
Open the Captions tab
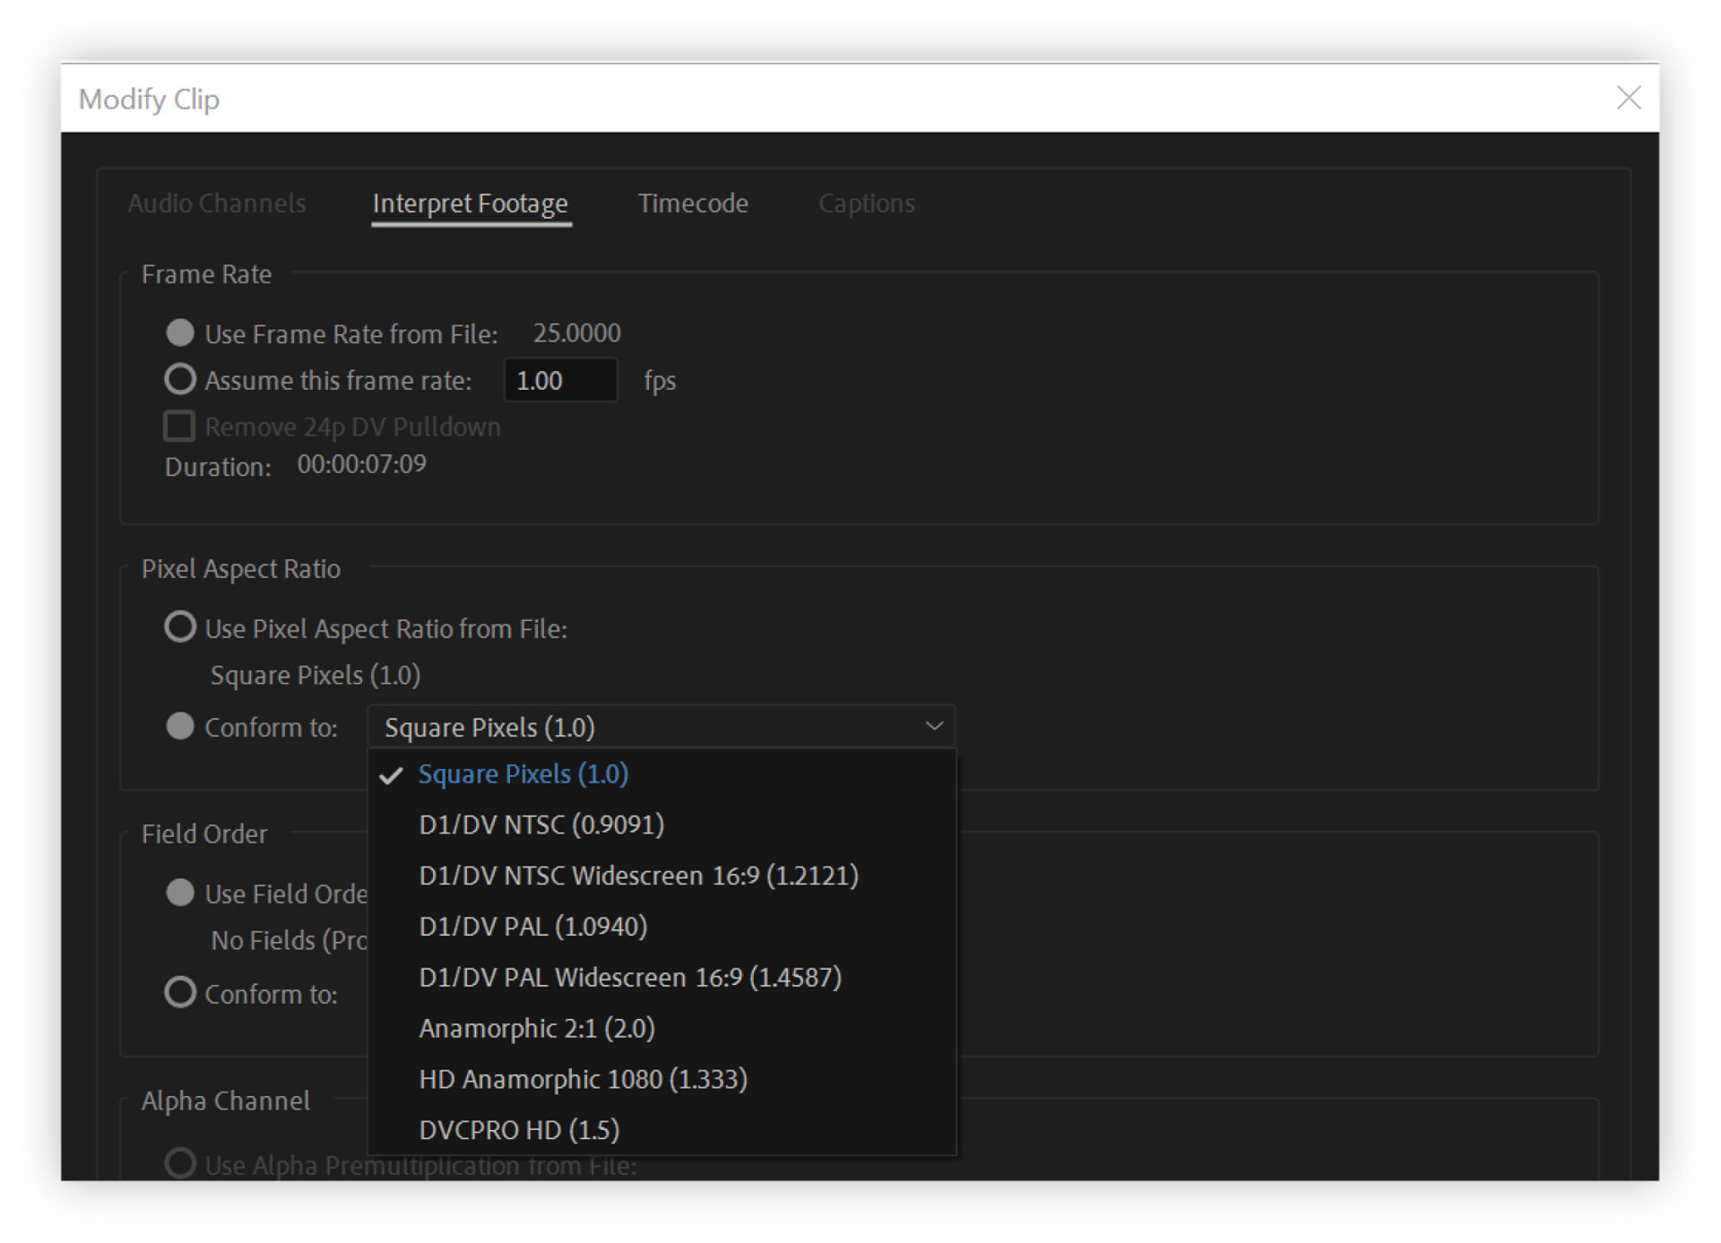[x=866, y=203]
